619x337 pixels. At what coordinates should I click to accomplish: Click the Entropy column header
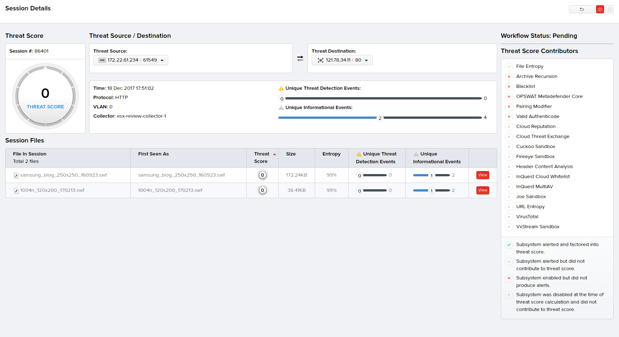tap(331, 154)
